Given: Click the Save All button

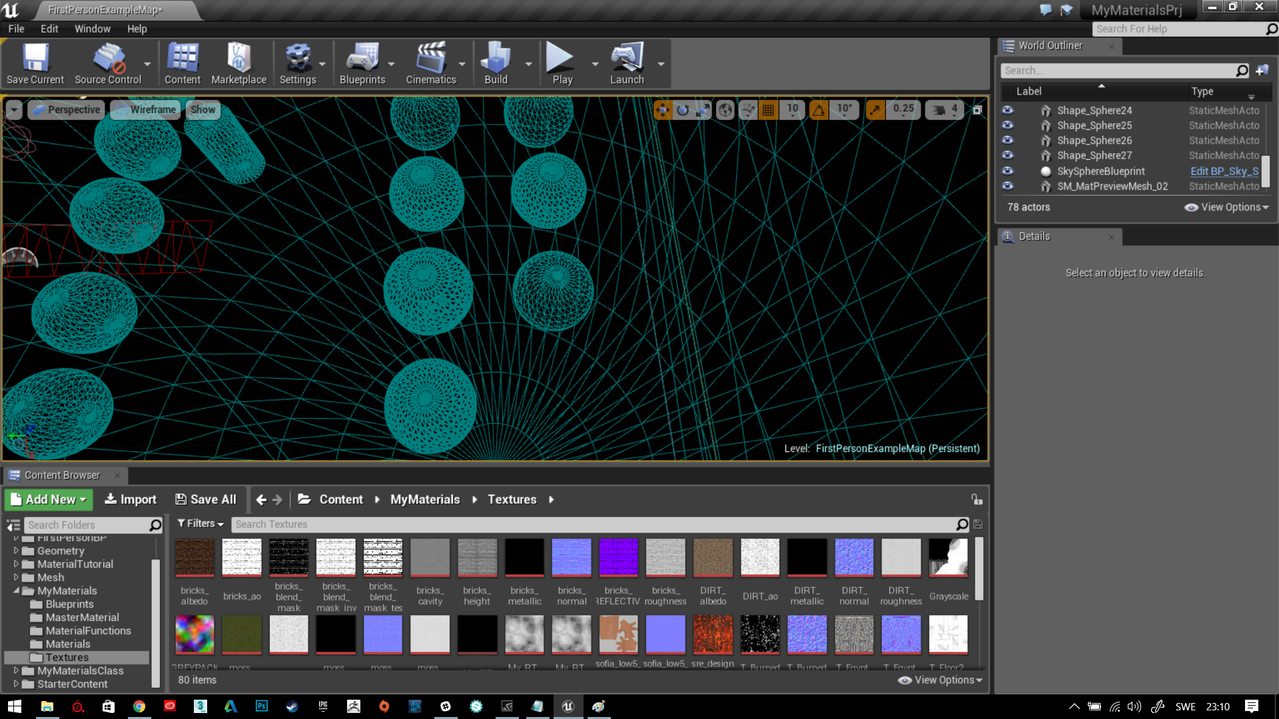Looking at the screenshot, I should tap(206, 499).
